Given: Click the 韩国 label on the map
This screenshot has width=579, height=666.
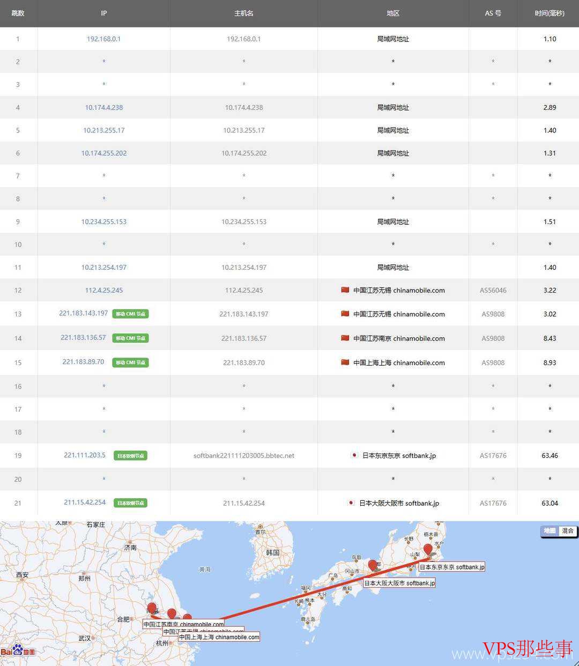Looking at the screenshot, I should 272,552.
